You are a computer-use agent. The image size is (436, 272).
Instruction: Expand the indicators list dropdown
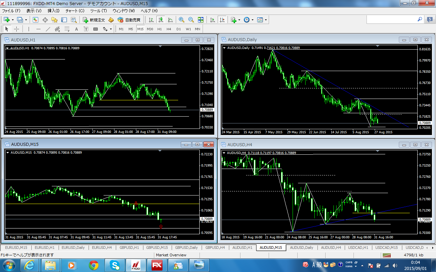239,20
